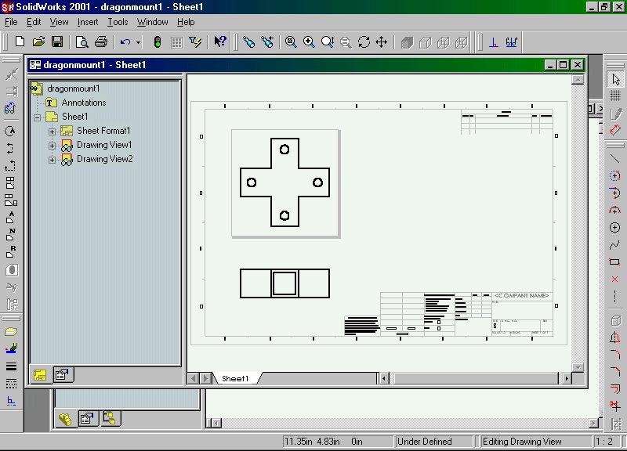Activate the Select arrow tool
The width and height of the screenshot is (627, 451).
coord(615,79)
